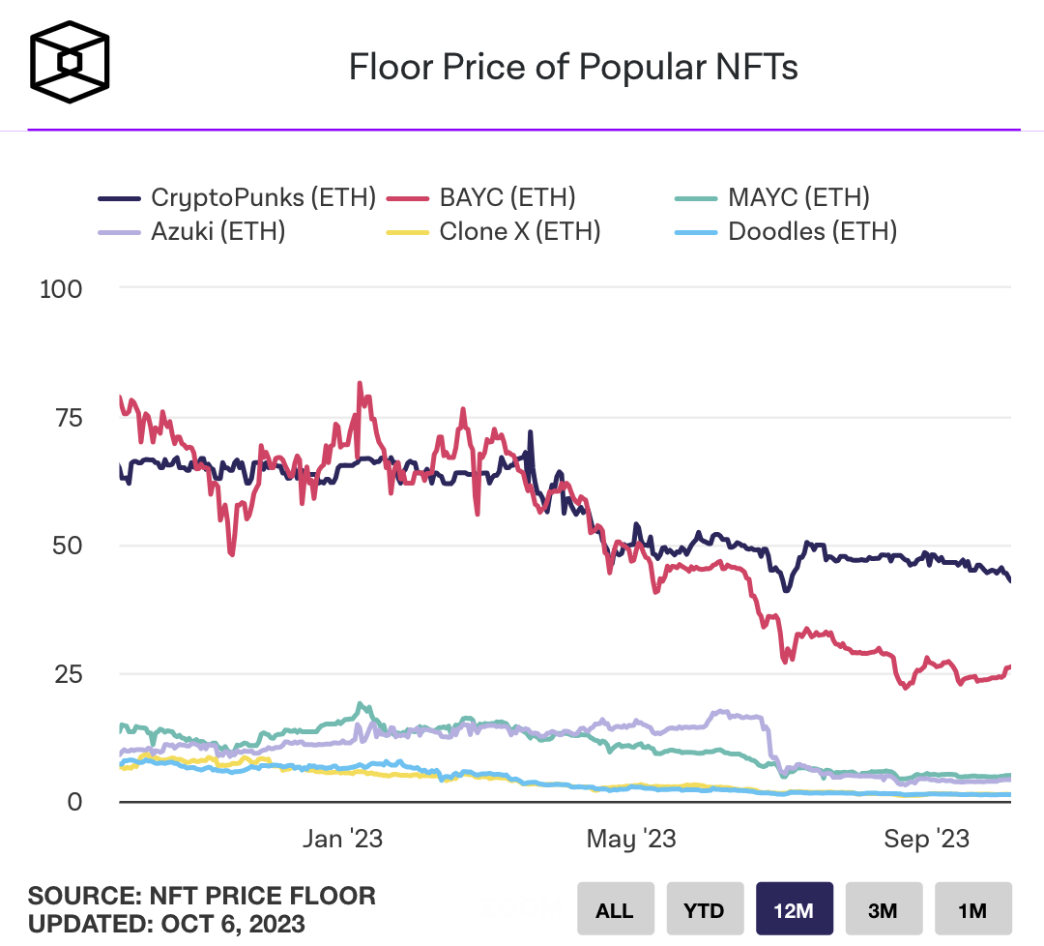Click the dark navy CryptoPunks legend line
The height and width of the screenshot is (946, 1044).
[x=120, y=199]
